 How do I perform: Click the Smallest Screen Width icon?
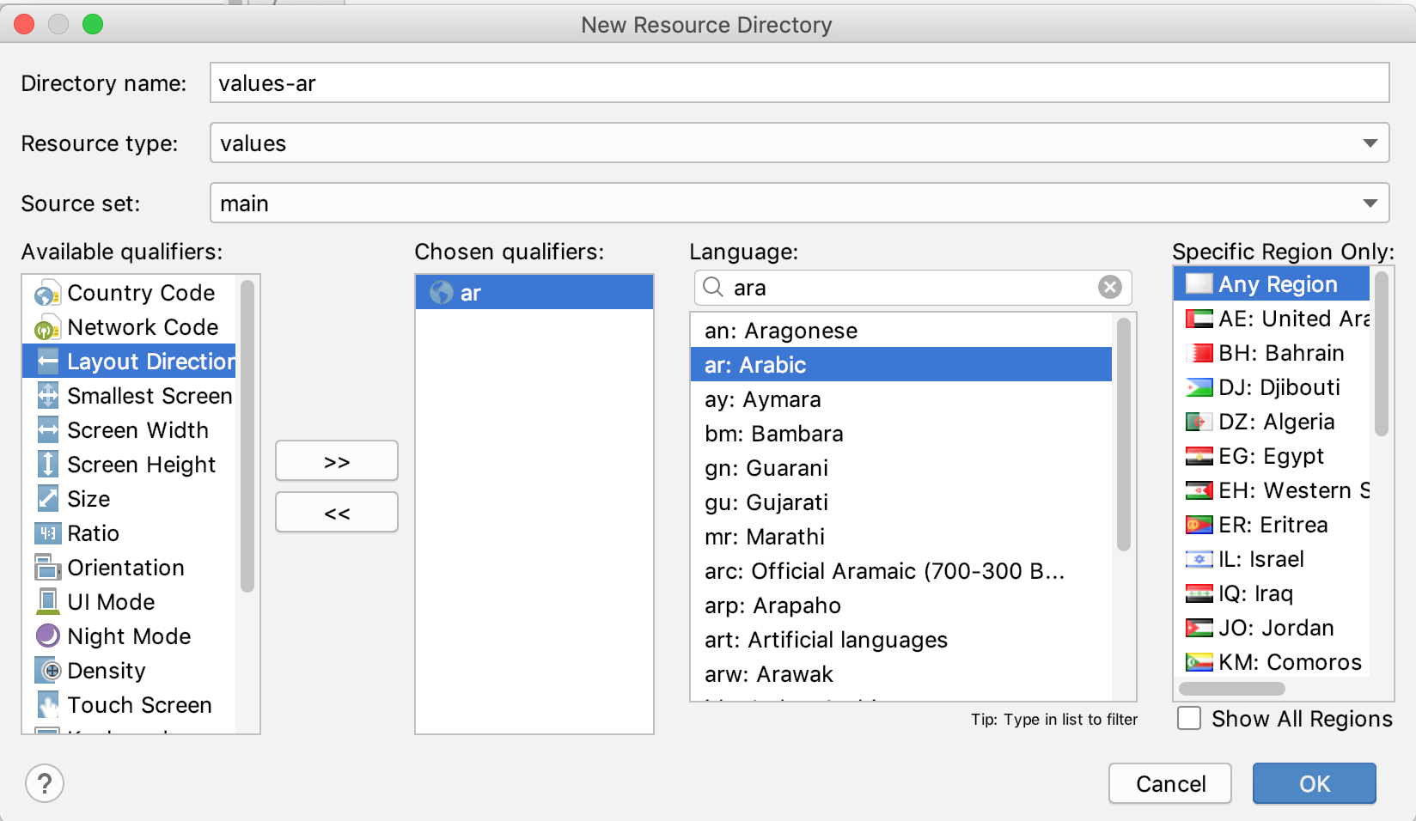[48, 396]
